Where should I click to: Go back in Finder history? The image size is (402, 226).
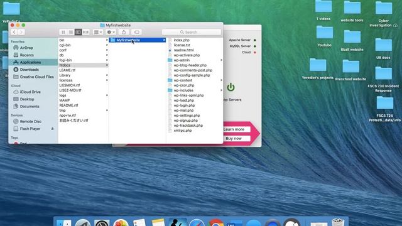click(x=14, y=32)
